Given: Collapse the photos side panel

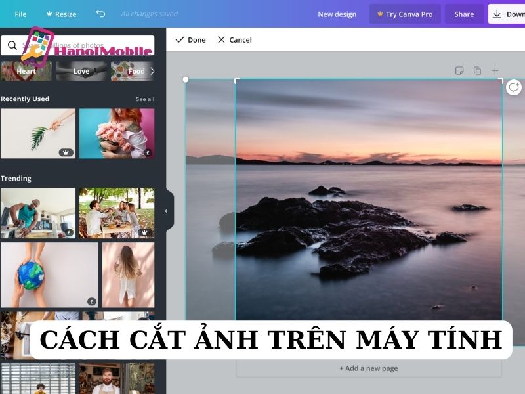Looking at the screenshot, I should pos(166,211).
